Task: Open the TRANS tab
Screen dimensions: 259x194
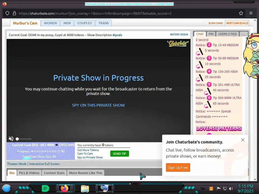Action: pyautogui.click(x=103, y=23)
